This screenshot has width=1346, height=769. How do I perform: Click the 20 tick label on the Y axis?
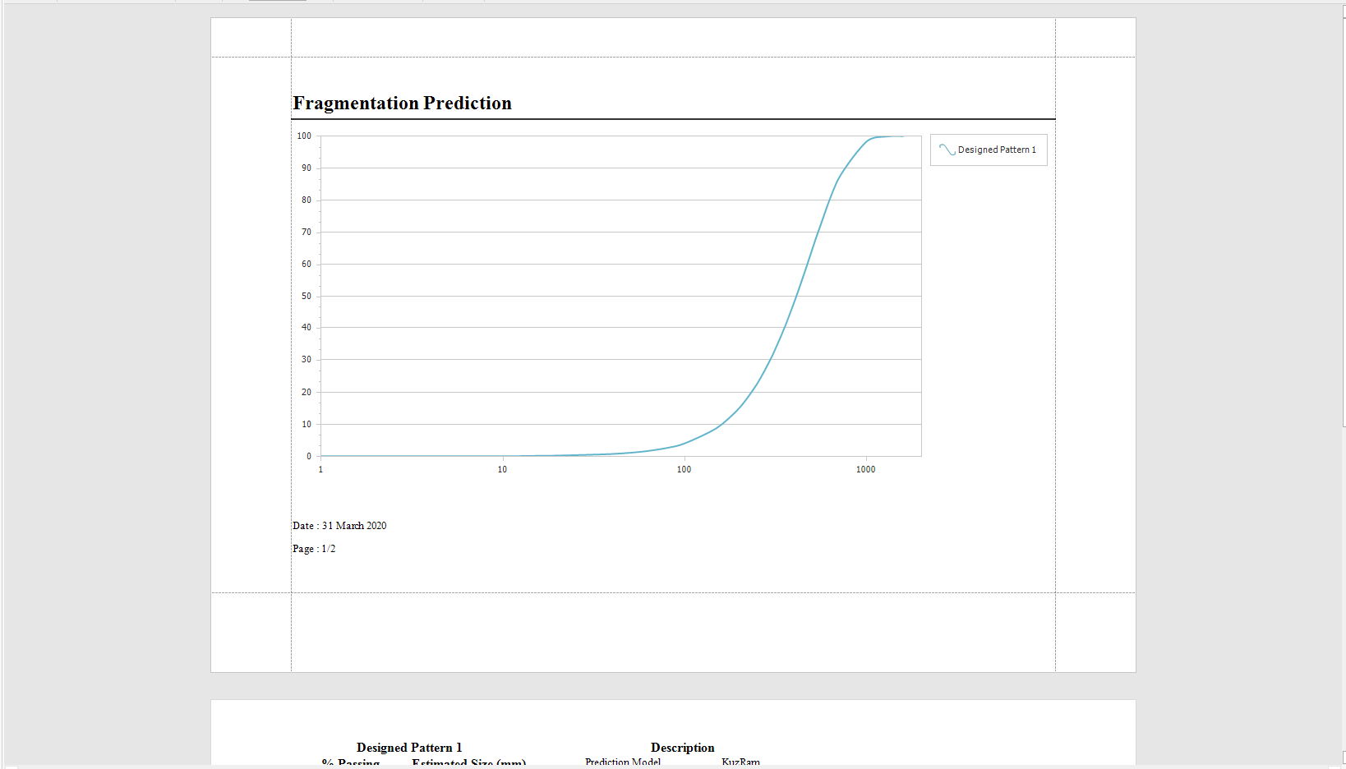[x=307, y=392]
